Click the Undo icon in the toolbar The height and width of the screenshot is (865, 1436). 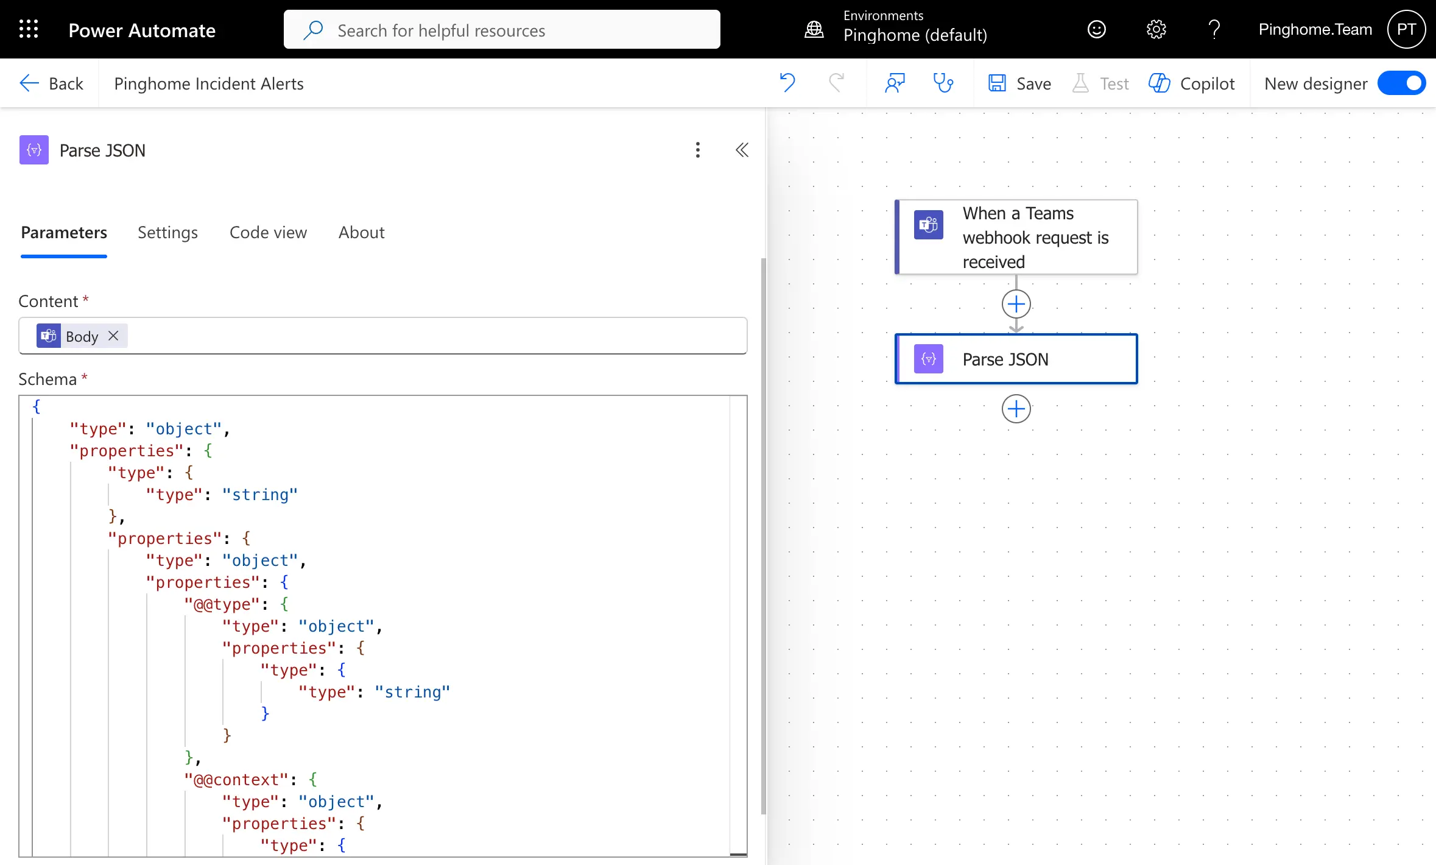(x=787, y=83)
